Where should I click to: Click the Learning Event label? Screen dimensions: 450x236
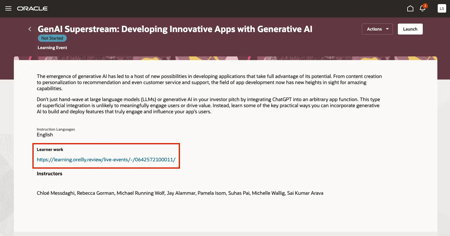52,48
